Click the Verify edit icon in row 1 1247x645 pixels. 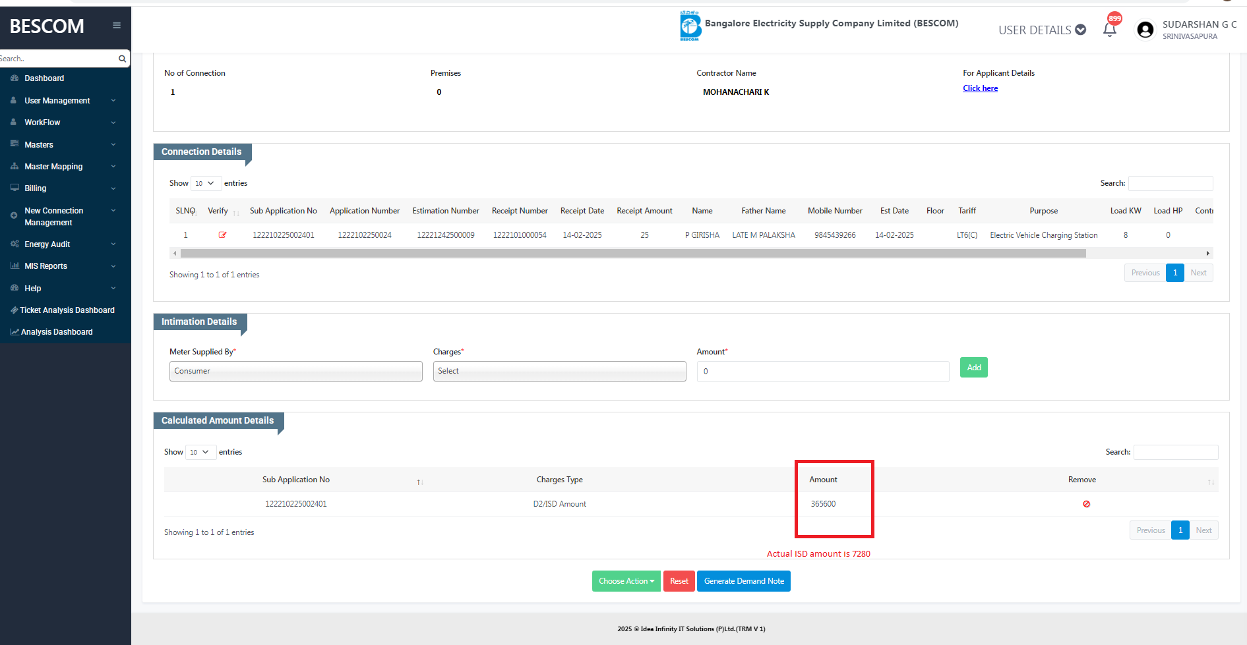click(x=223, y=235)
